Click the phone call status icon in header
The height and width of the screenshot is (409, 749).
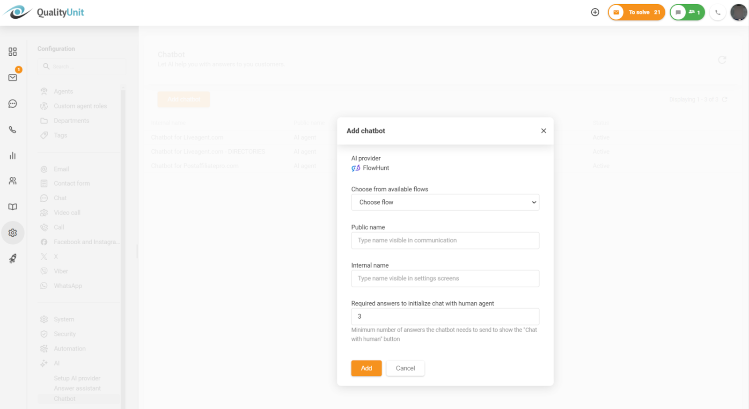pyautogui.click(x=718, y=12)
